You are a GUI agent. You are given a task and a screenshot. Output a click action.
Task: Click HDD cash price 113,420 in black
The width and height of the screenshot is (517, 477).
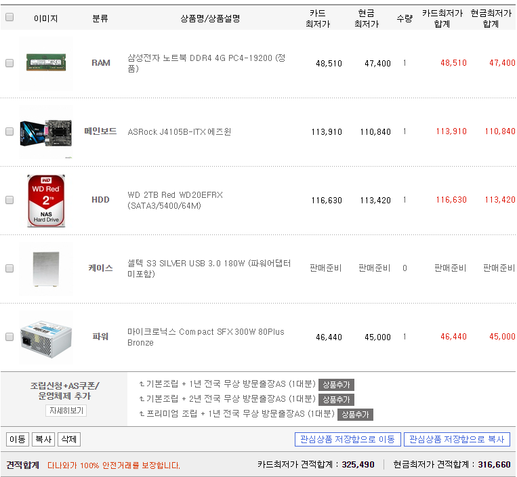pos(375,200)
